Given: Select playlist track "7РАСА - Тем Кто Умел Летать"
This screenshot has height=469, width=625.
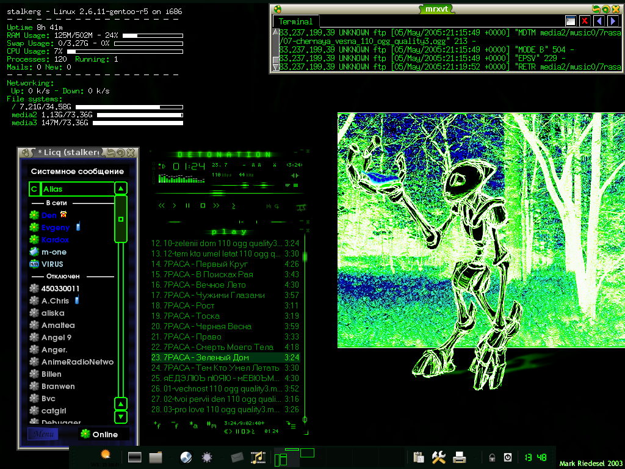Looking at the screenshot, I should click(x=225, y=368).
